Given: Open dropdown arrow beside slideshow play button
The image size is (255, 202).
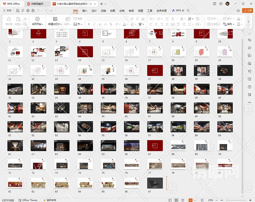Looking at the screenshot, I should (195, 200).
